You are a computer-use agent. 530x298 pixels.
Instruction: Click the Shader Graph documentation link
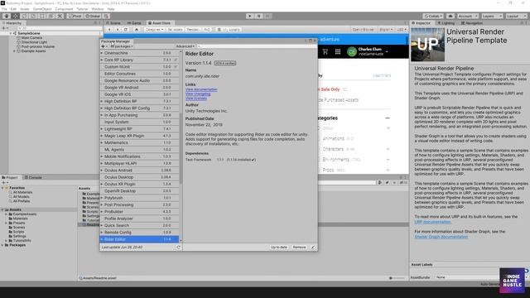[x=441, y=237]
